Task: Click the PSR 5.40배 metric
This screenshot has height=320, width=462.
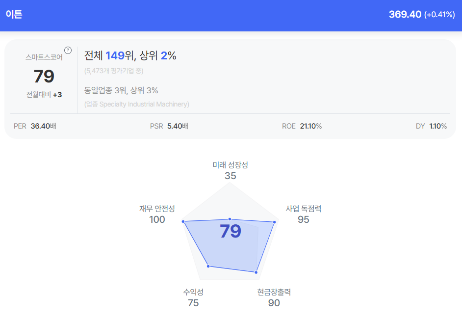Action: coord(169,126)
